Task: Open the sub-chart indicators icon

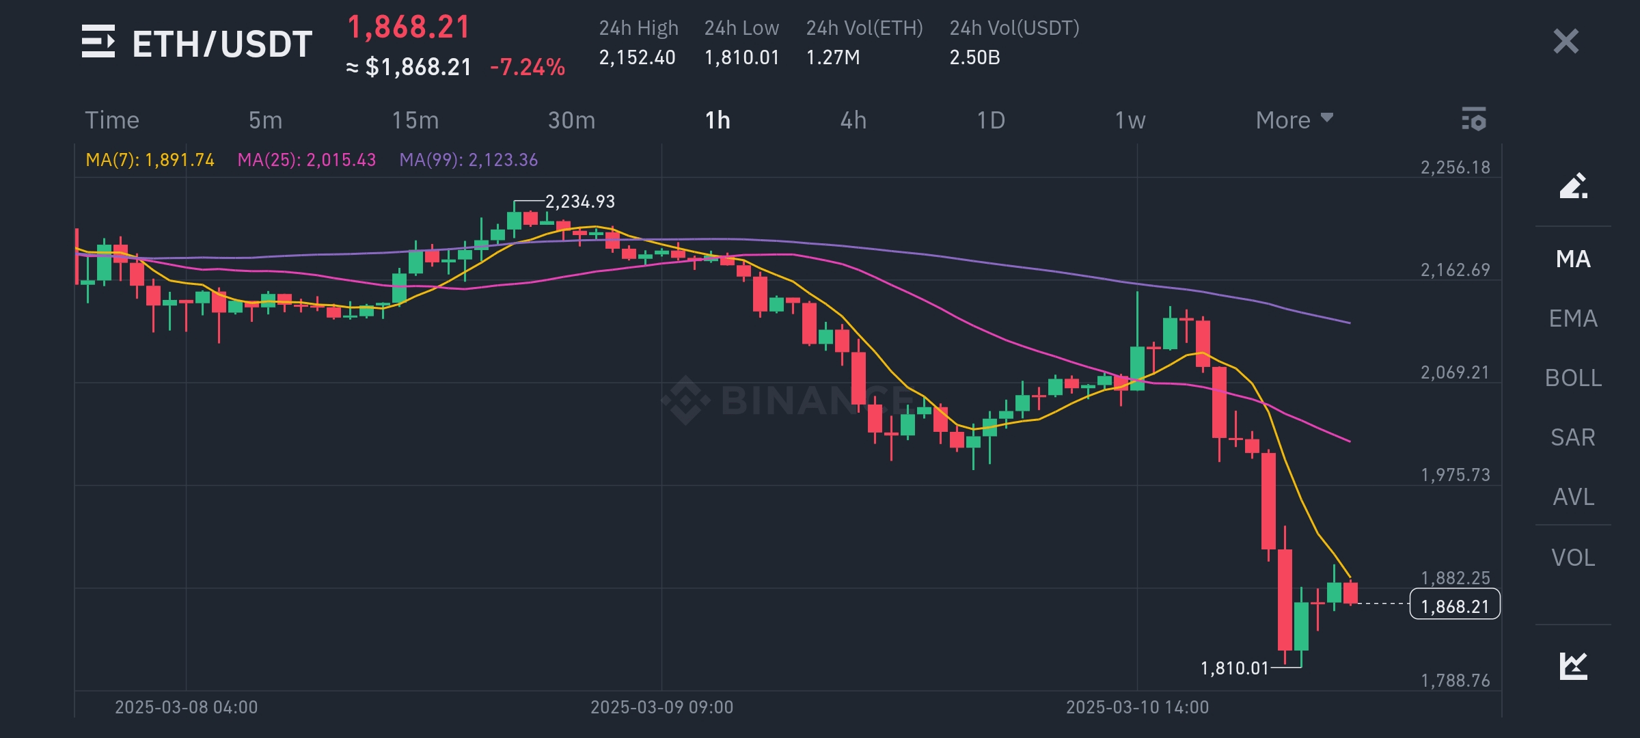Action: pyautogui.click(x=1573, y=666)
